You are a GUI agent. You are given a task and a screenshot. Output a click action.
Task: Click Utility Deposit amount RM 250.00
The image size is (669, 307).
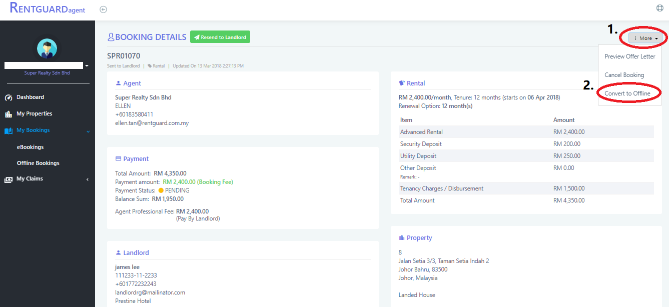pos(567,156)
